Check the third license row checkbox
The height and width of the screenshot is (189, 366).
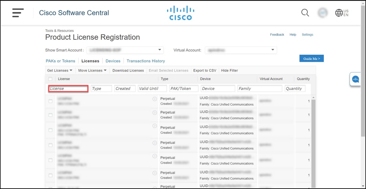pyautogui.click(x=51, y=130)
